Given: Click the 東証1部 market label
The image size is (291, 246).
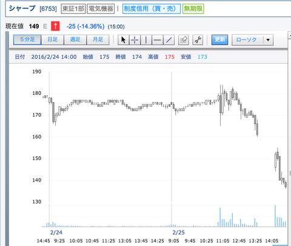Looking at the screenshot, I should (x=73, y=9).
